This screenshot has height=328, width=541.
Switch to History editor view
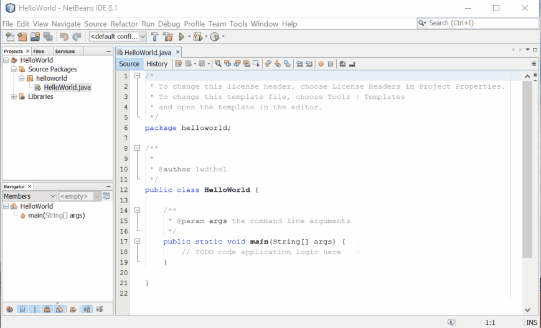point(157,63)
